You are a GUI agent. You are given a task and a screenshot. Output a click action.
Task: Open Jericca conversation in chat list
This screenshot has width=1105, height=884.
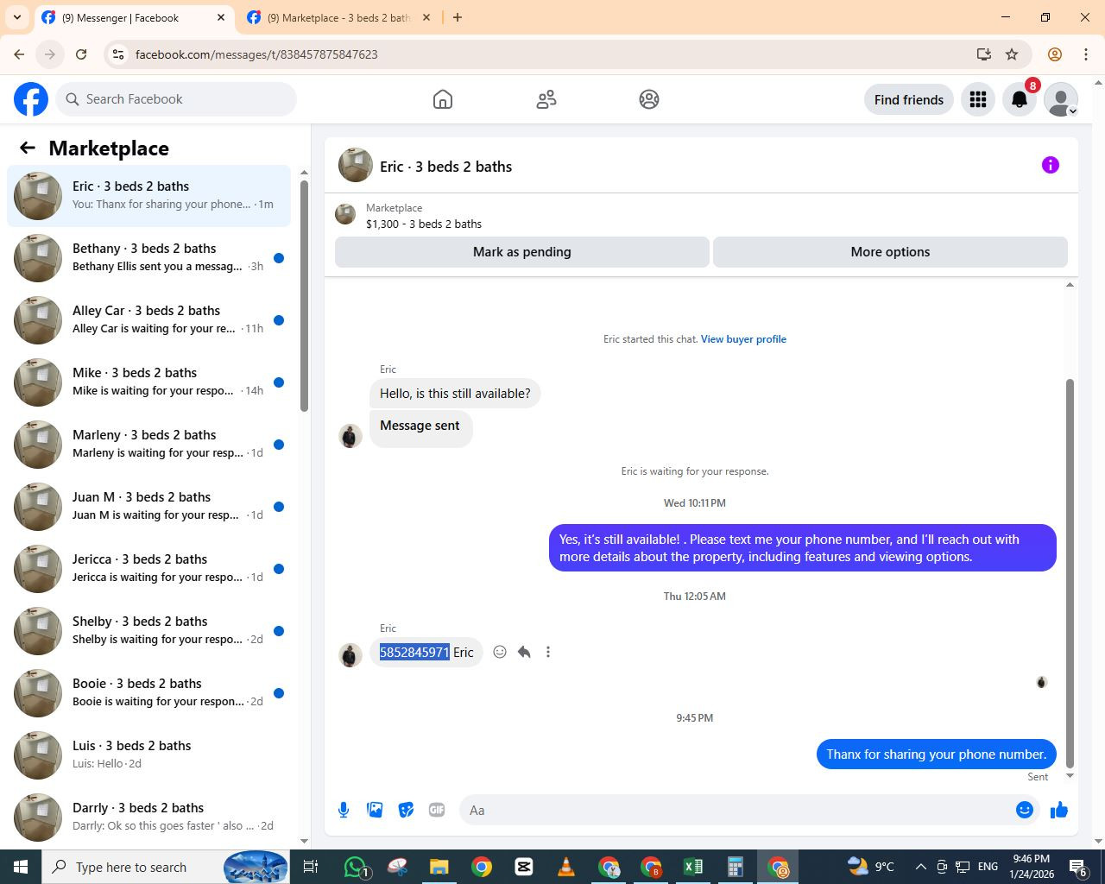(x=148, y=569)
